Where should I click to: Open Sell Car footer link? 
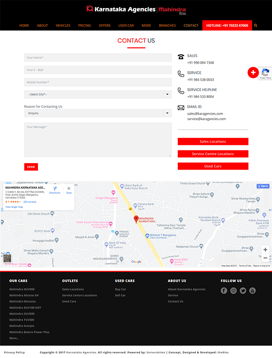(120, 295)
